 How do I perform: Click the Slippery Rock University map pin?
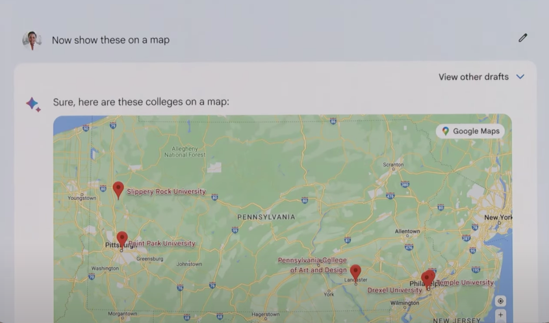(118, 190)
